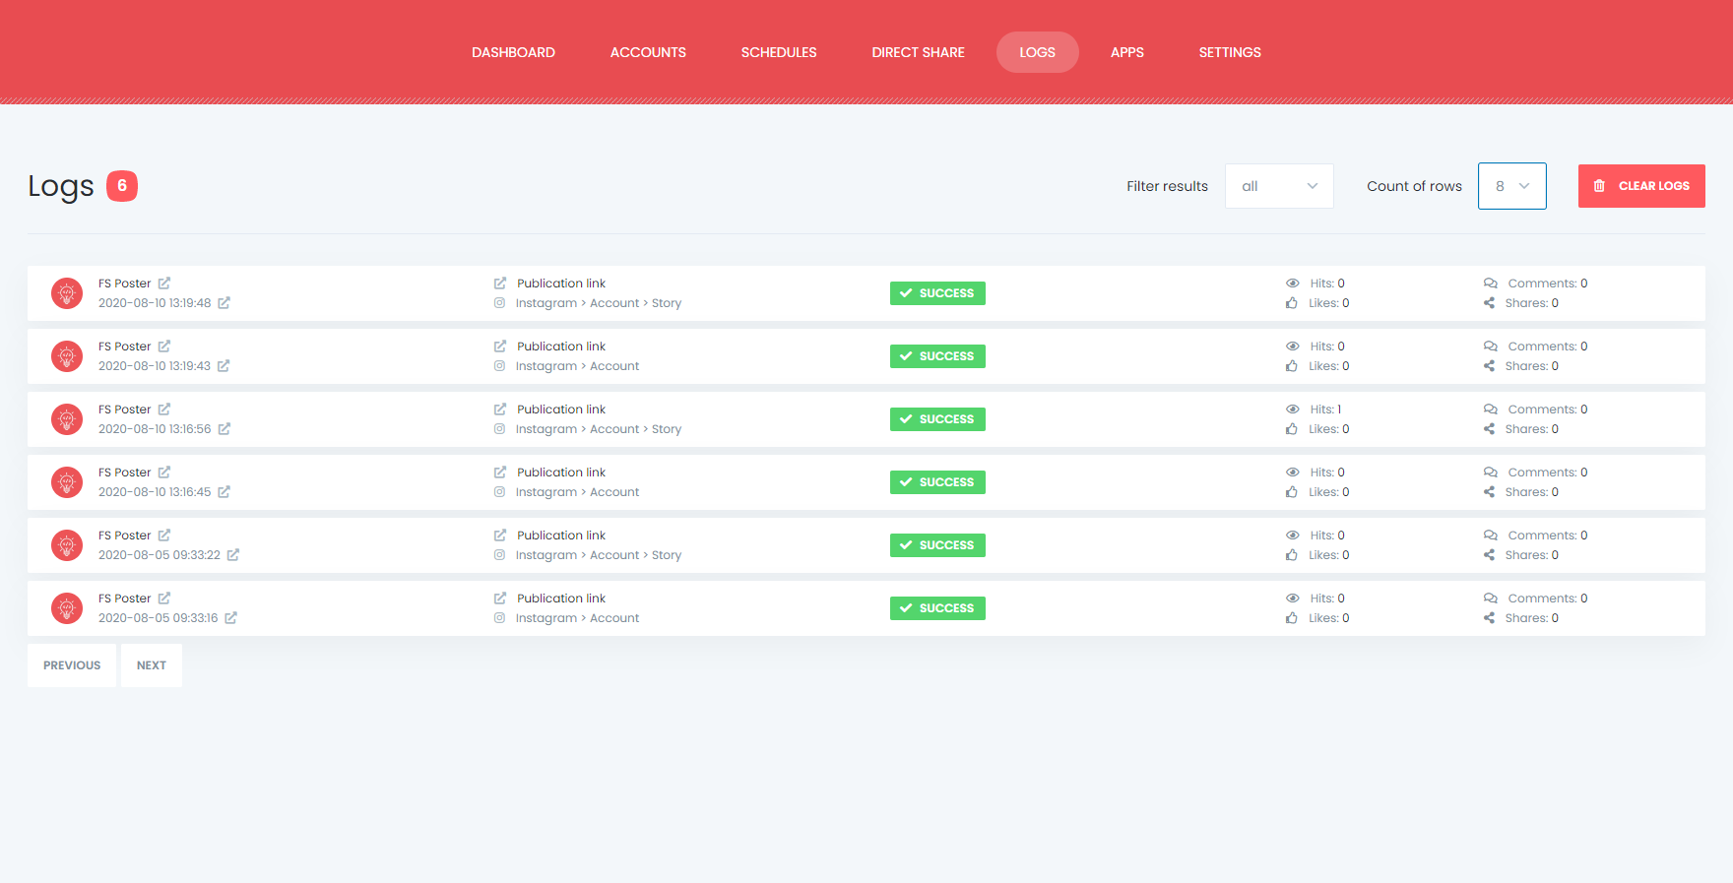This screenshot has width=1733, height=883.
Task: Open external link icon beside 09:33:16 FS Poster
Action: [164, 599]
